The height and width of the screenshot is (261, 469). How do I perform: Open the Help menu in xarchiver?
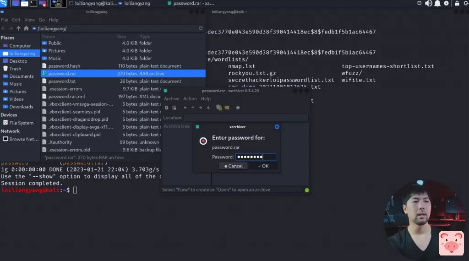(x=206, y=98)
